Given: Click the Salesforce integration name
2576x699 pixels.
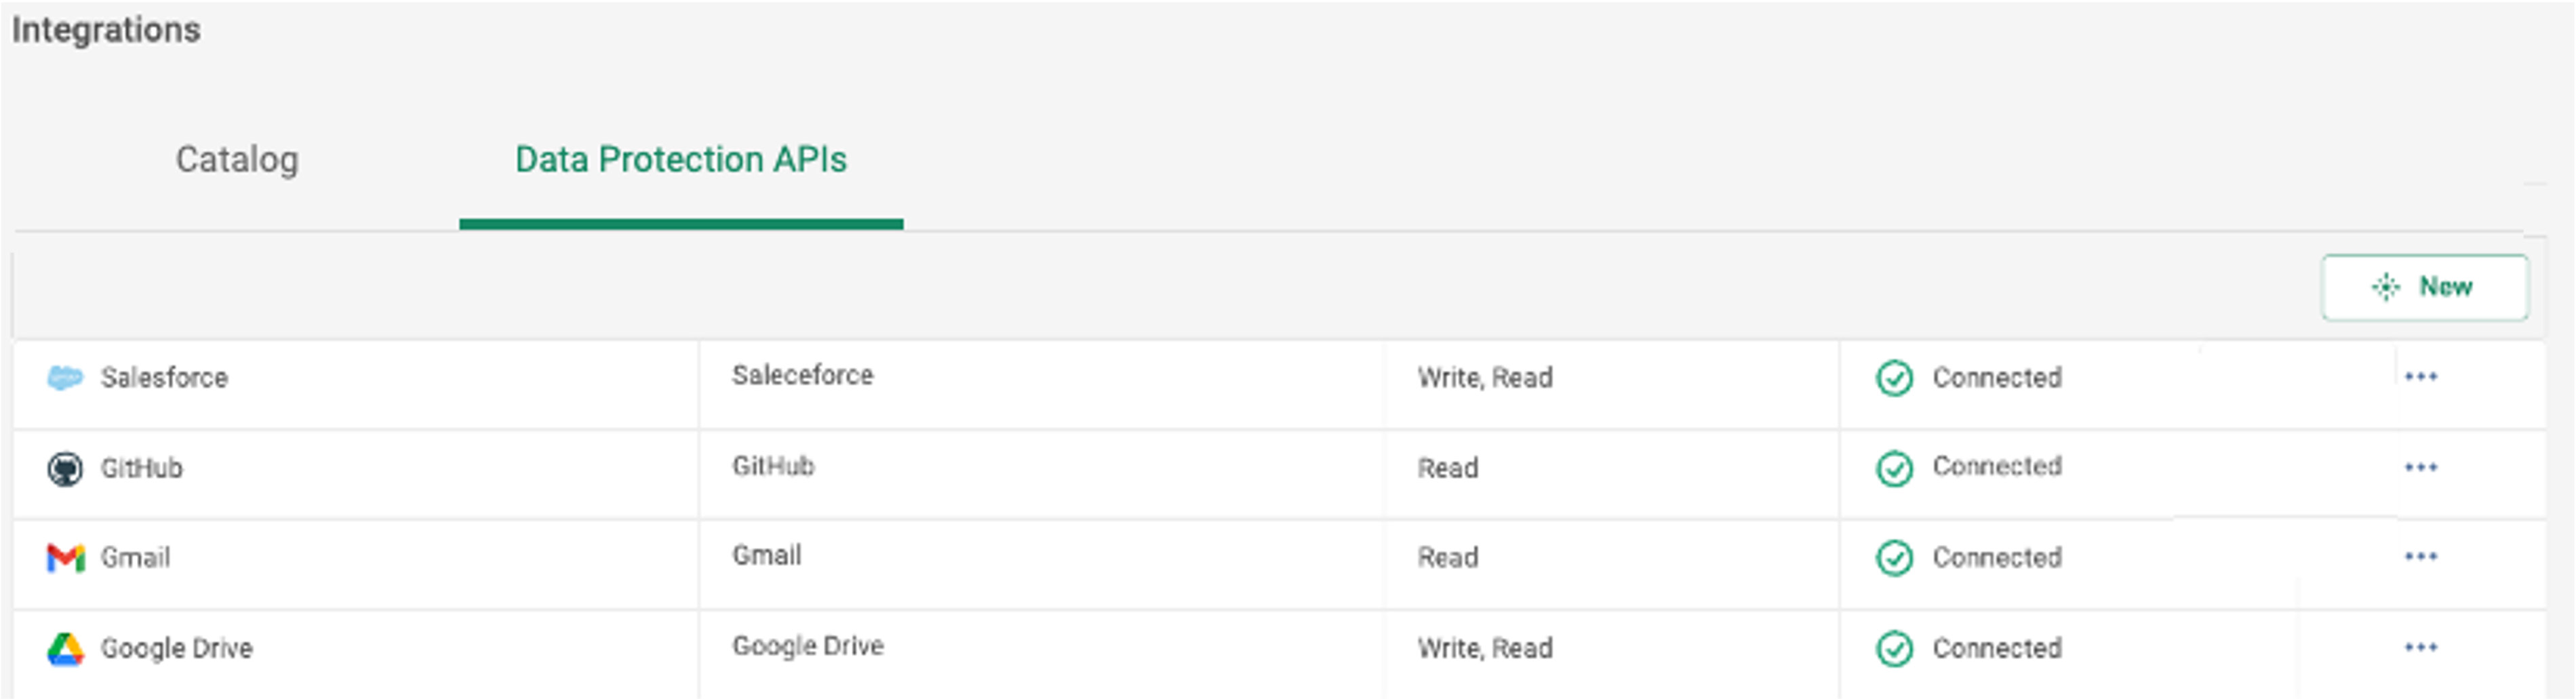Looking at the screenshot, I should [164, 378].
